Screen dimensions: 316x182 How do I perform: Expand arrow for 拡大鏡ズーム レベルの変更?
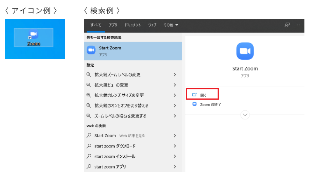(175, 75)
